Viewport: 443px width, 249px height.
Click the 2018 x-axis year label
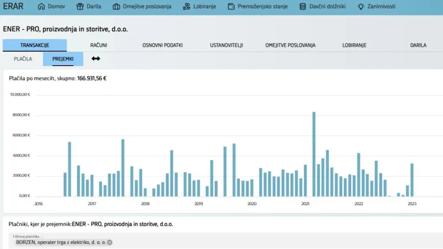pyautogui.click(x=145, y=204)
